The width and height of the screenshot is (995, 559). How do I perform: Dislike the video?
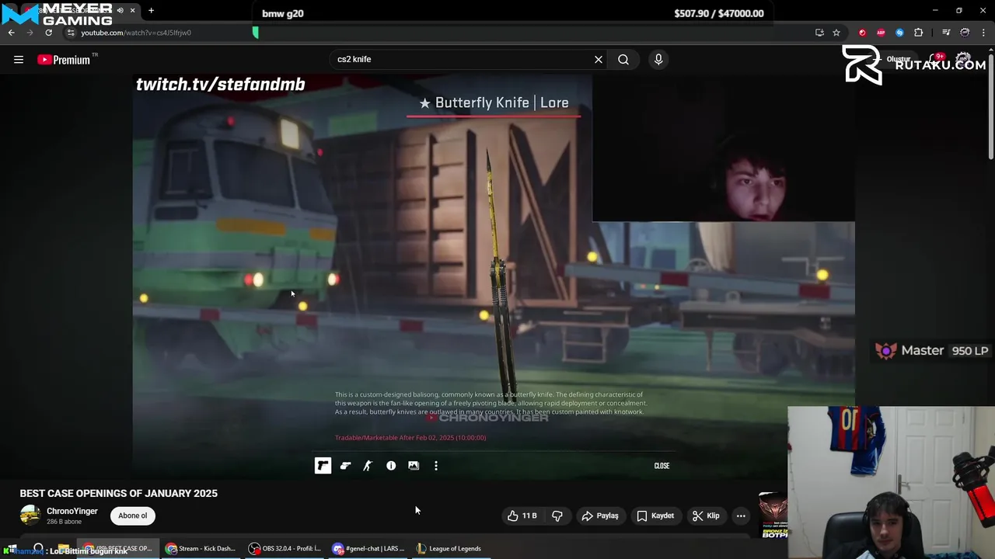point(557,516)
